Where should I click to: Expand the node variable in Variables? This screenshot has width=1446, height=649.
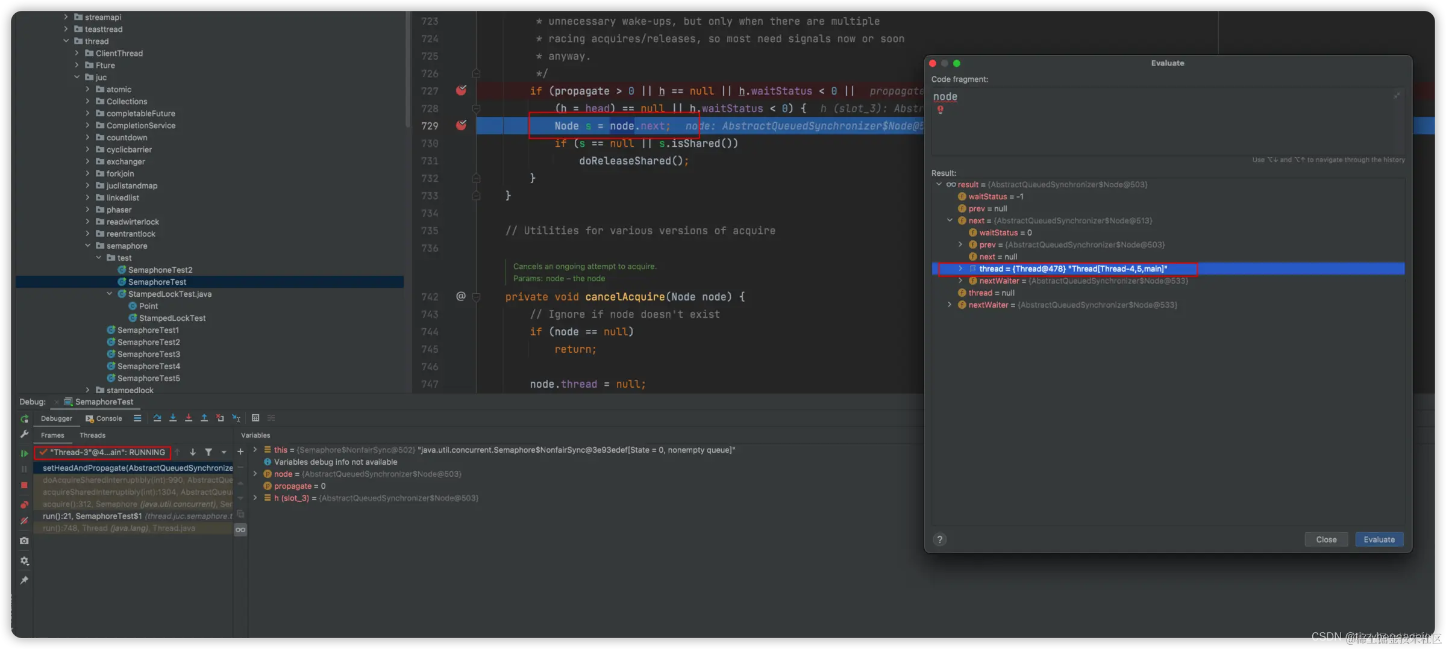click(x=255, y=474)
